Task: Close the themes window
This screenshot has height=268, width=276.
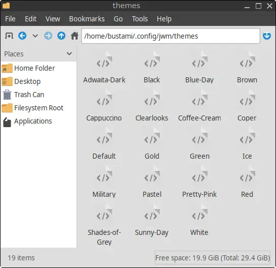Action: (x=269, y=6)
